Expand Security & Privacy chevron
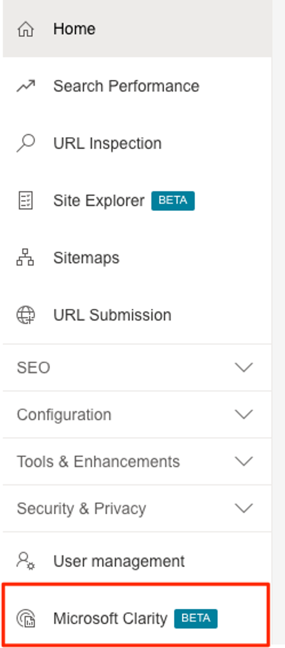This screenshot has width=285, height=648. pyautogui.click(x=244, y=508)
